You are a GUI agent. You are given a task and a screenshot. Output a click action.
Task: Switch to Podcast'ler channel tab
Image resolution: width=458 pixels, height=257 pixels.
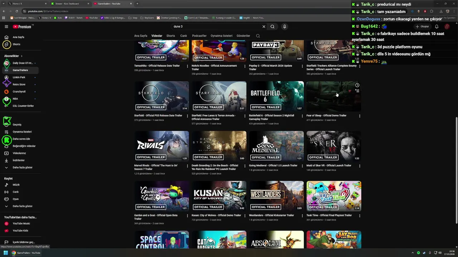click(199, 36)
